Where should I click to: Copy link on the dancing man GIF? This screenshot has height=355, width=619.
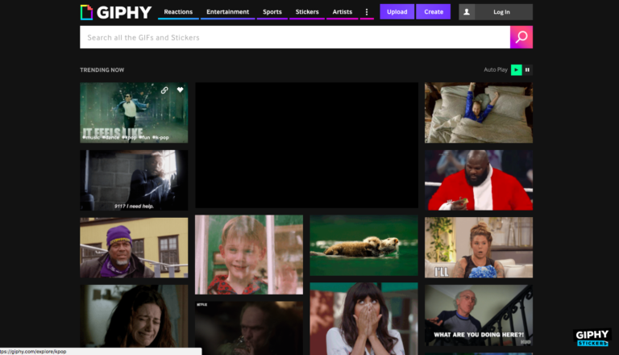click(x=164, y=90)
